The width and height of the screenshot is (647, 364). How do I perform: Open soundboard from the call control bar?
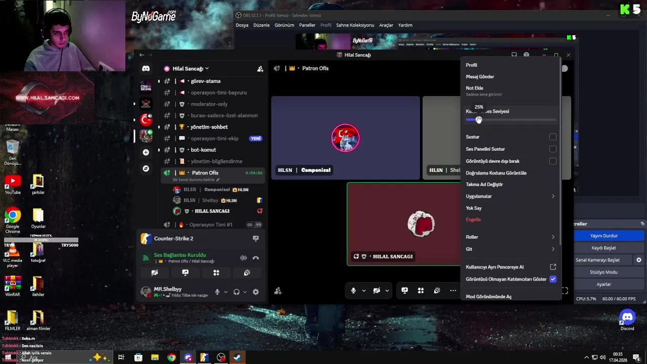(x=437, y=291)
